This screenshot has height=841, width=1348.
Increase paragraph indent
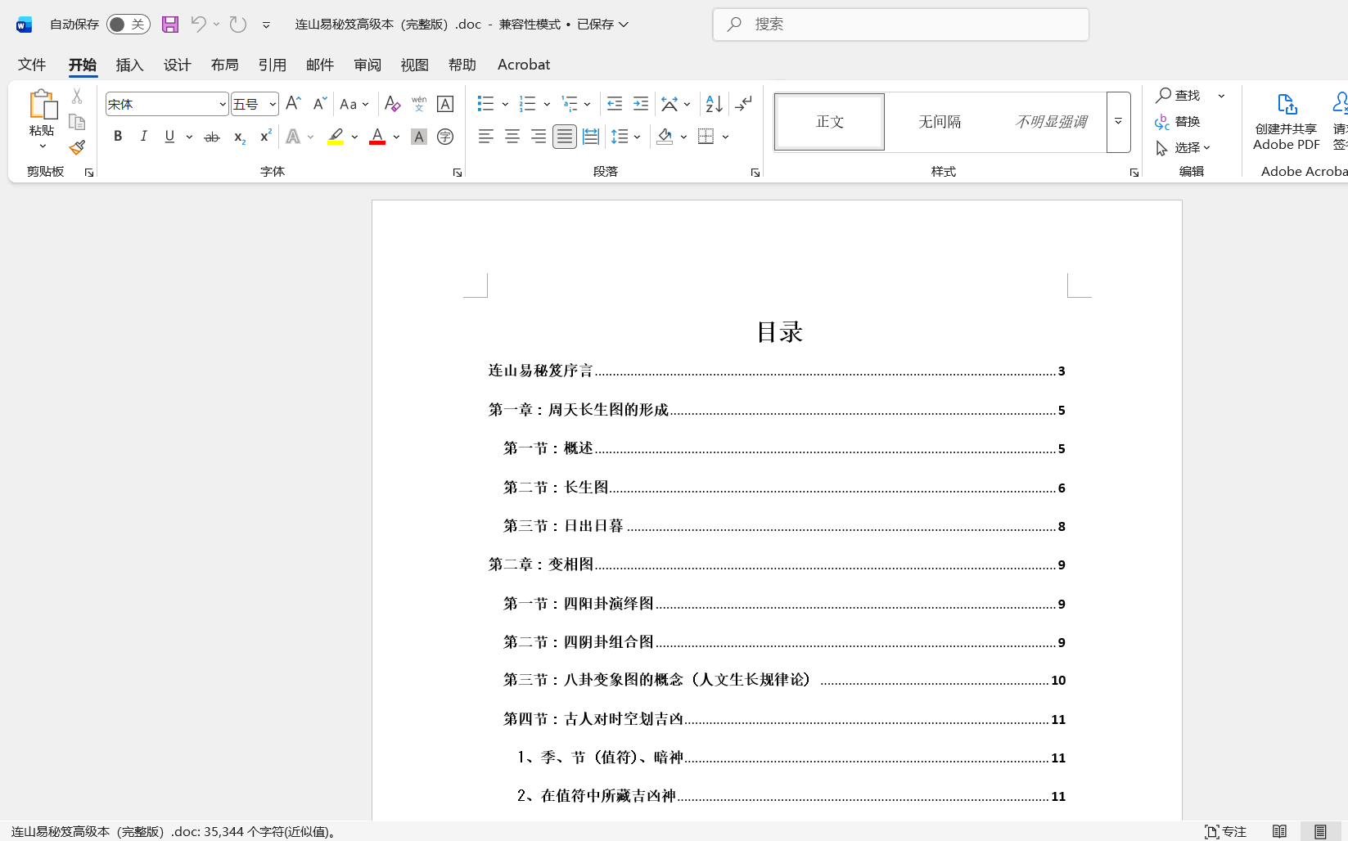(x=641, y=104)
